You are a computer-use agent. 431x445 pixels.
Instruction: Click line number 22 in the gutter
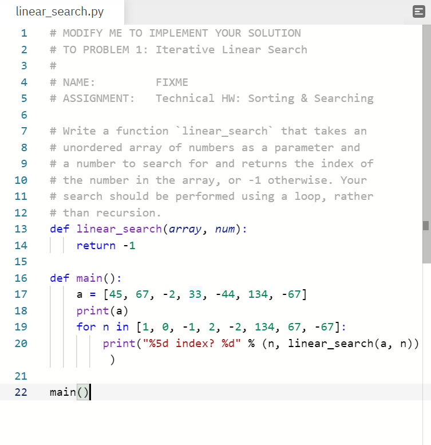pos(21,392)
